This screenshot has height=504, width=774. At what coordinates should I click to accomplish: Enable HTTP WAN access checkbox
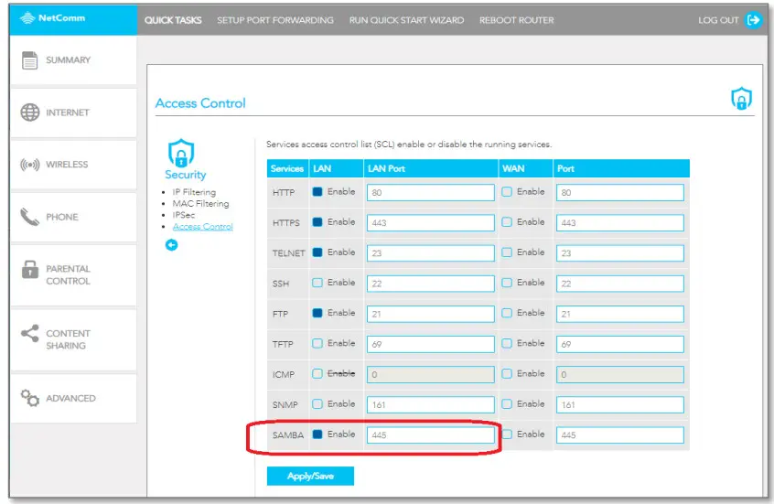pyautogui.click(x=507, y=191)
